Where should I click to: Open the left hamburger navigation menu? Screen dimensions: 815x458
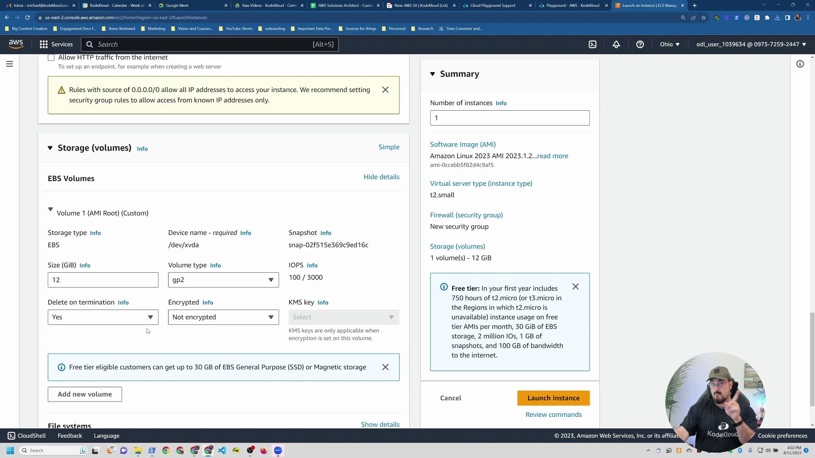click(9, 64)
